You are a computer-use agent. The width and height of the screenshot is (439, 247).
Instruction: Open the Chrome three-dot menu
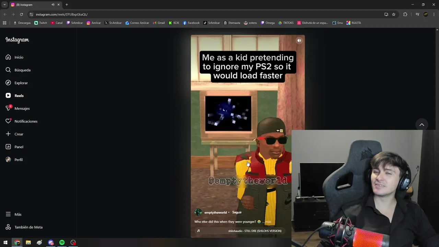(x=434, y=14)
